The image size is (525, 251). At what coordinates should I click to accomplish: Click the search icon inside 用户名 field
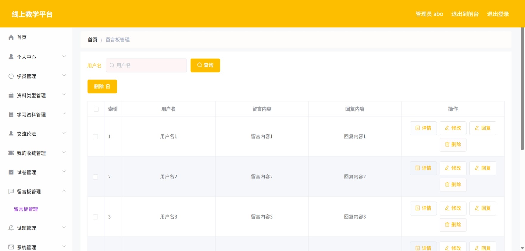[112, 65]
